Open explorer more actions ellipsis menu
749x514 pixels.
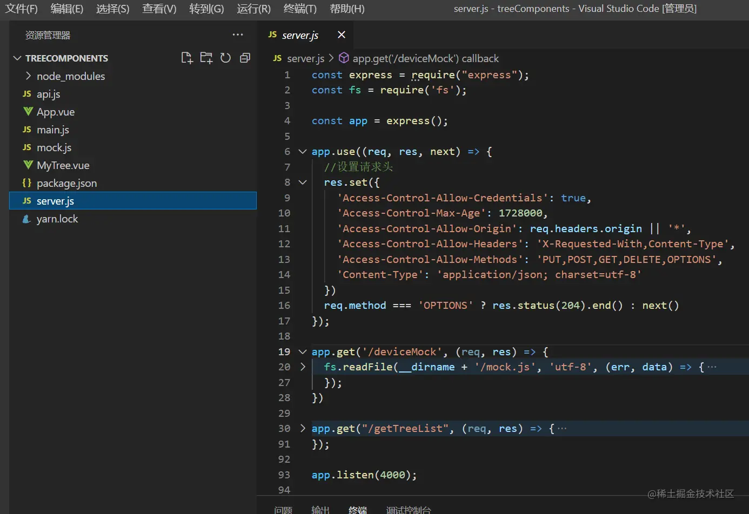click(238, 35)
